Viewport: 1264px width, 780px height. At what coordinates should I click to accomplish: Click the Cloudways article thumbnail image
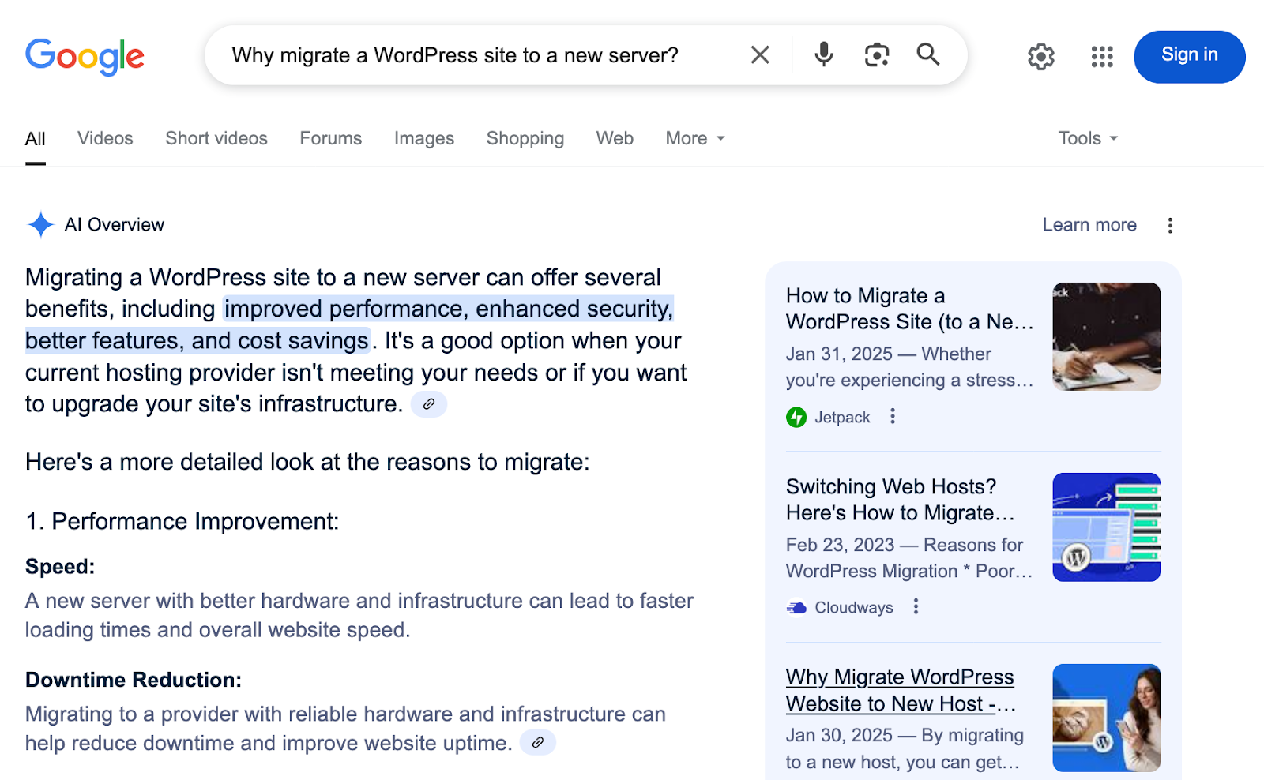pyautogui.click(x=1106, y=527)
